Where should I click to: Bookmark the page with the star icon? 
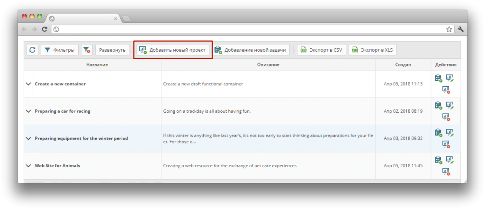[x=449, y=29]
